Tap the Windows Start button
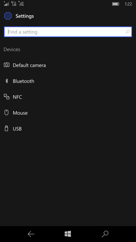The width and height of the screenshot is (136, 242). click(x=68, y=234)
